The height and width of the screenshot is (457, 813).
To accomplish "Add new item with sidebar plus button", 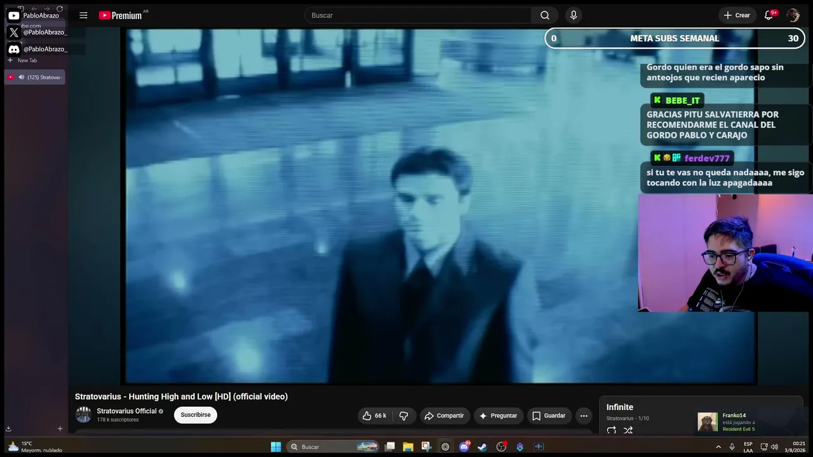I will pos(60,429).
